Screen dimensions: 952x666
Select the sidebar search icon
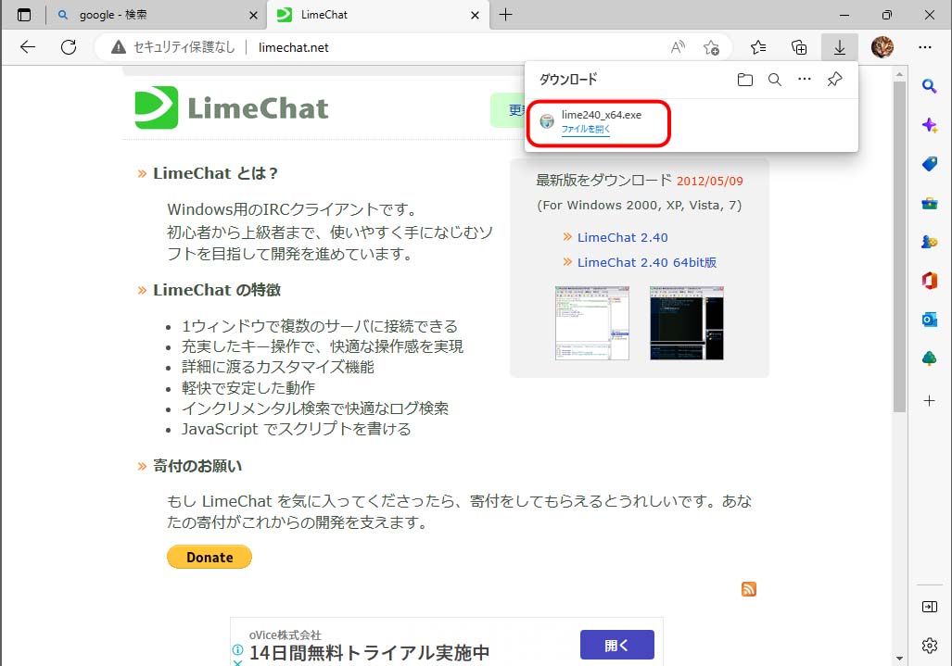[929, 85]
